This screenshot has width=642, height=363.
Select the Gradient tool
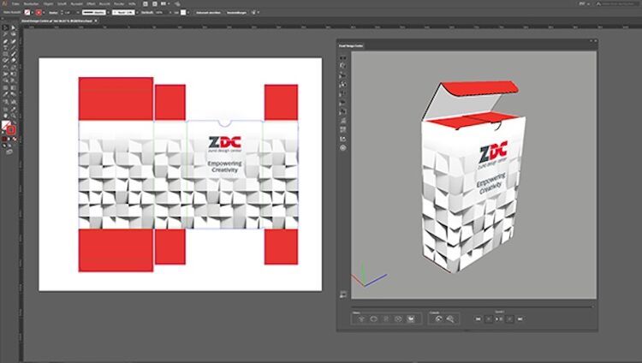coord(14,87)
